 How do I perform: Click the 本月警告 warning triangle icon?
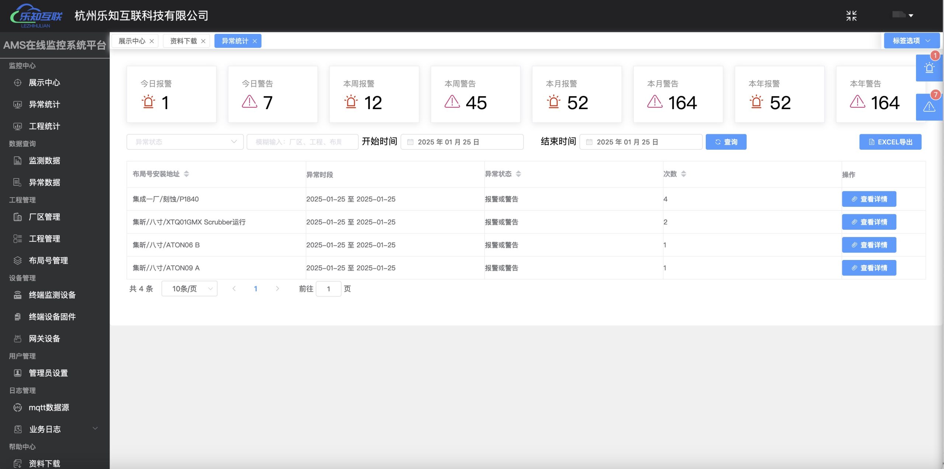click(655, 101)
